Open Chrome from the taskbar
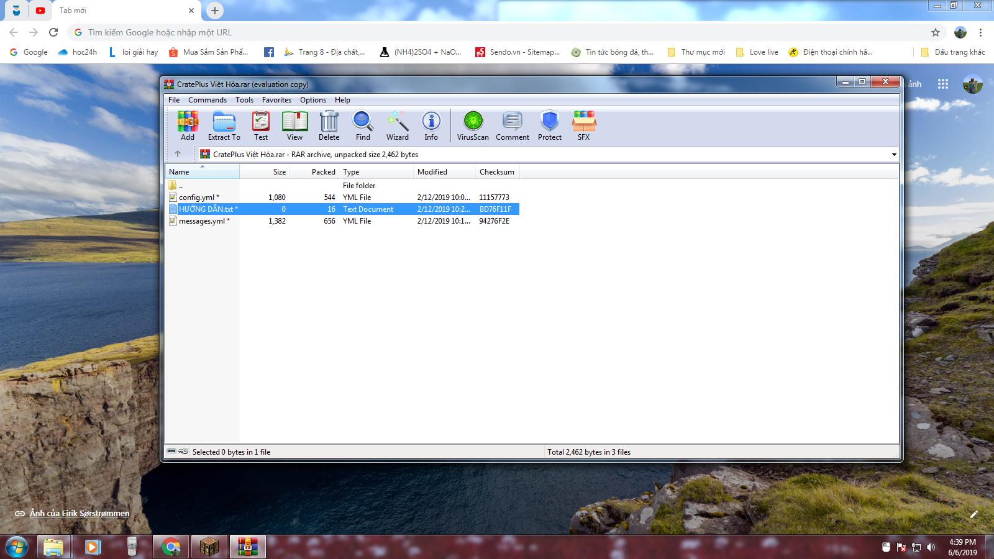Viewport: 994px width, 559px height. pyautogui.click(x=170, y=547)
